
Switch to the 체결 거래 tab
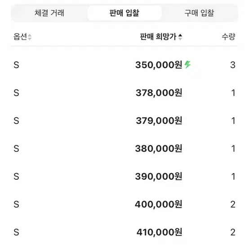(49, 13)
